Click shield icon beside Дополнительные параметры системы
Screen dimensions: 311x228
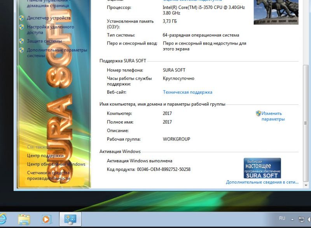21,50
